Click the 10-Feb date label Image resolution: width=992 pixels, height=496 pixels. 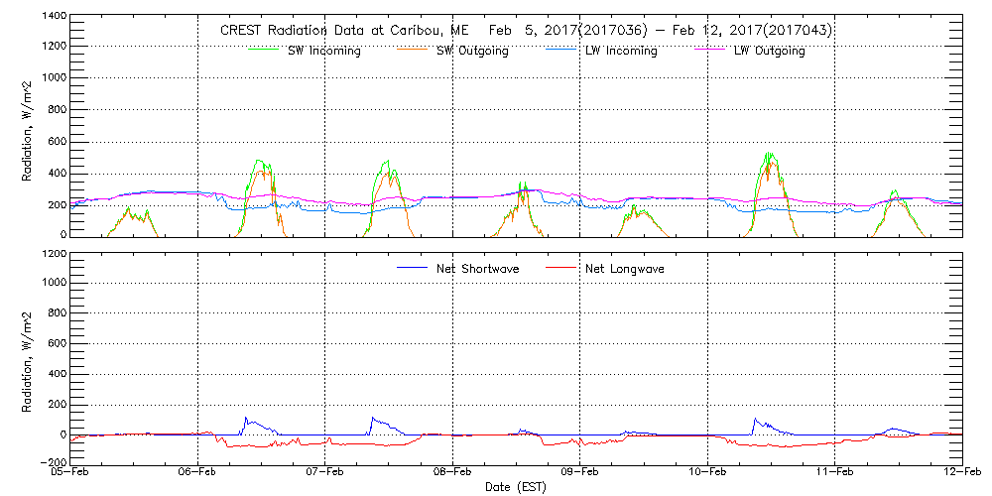tap(707, 474)
